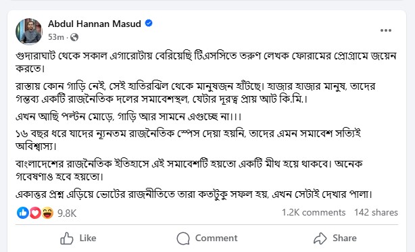The width and height of the screenshot is (415, 252).
Task: Toggle the Like button label
Action: click(88, 238)
